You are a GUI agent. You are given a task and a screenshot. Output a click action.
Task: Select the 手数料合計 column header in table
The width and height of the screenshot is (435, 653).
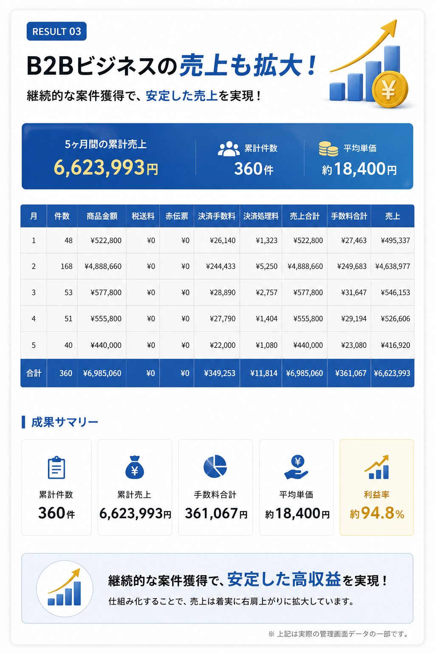[349, 216]
